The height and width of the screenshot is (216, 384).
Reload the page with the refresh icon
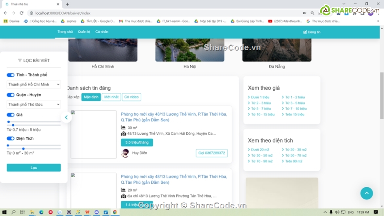21,13
